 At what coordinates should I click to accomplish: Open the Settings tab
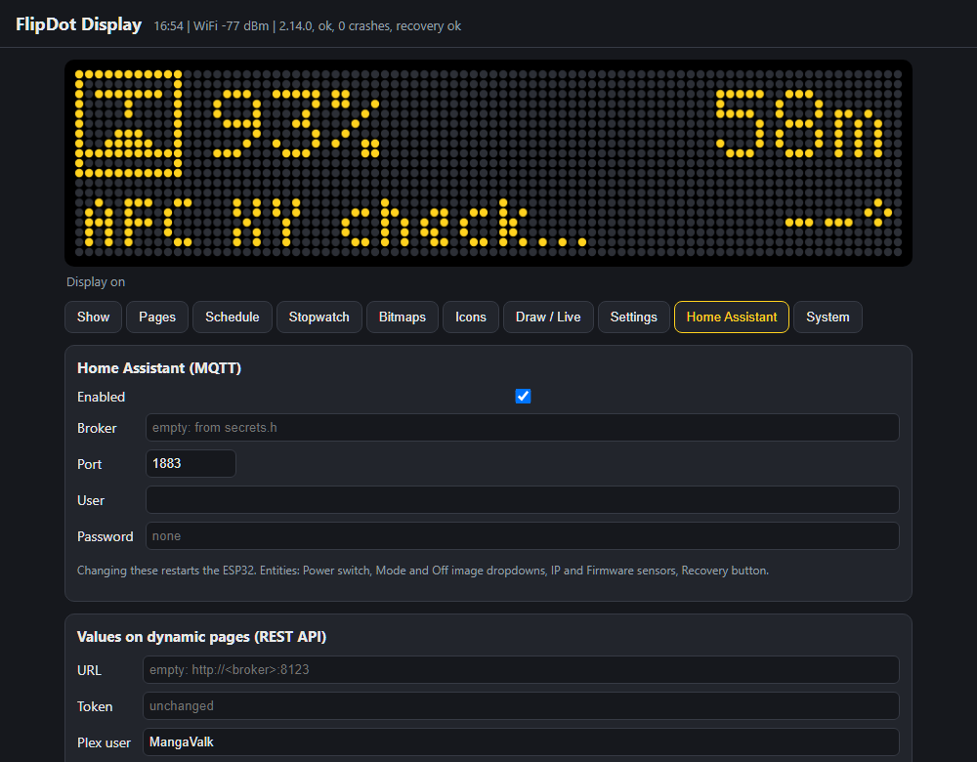click(634, 317)
